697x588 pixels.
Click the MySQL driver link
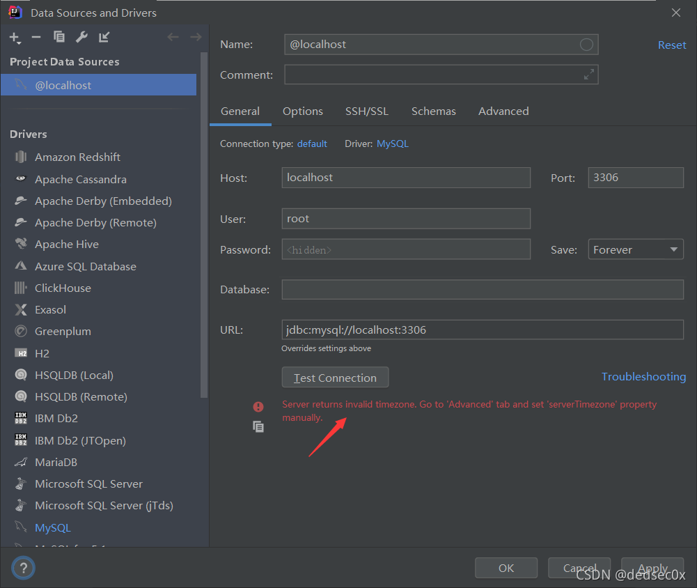[392, 144]
